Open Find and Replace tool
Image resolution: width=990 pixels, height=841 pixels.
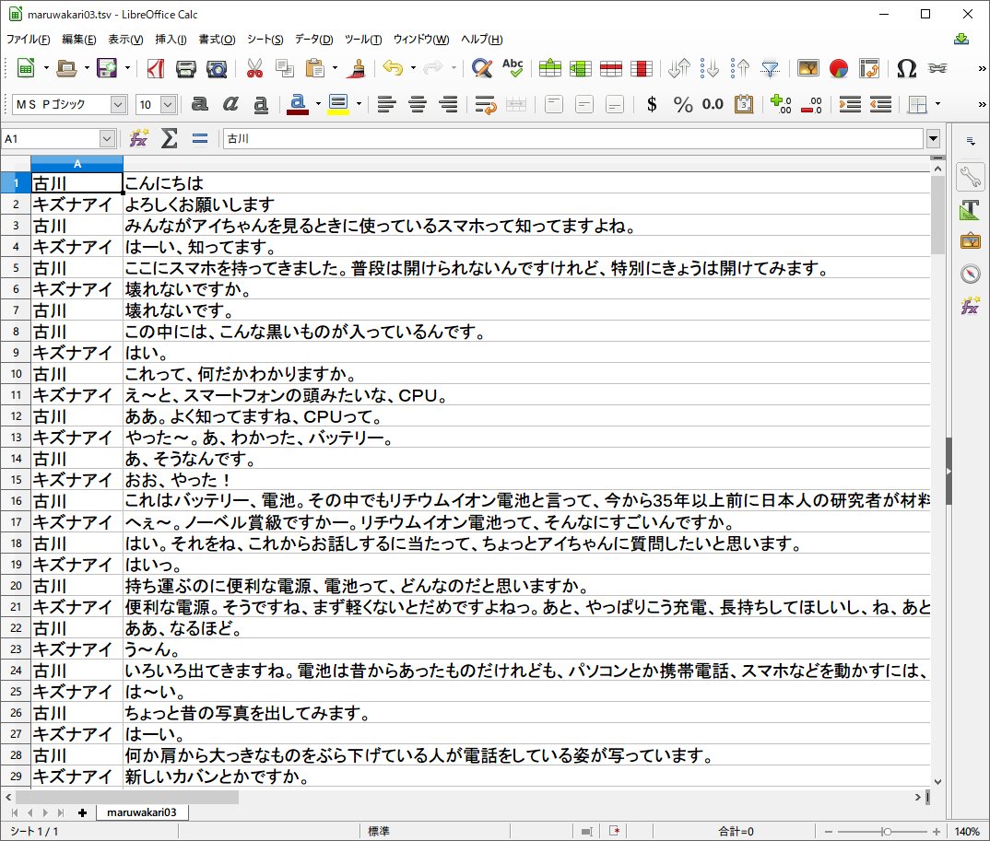coord(482,68)
